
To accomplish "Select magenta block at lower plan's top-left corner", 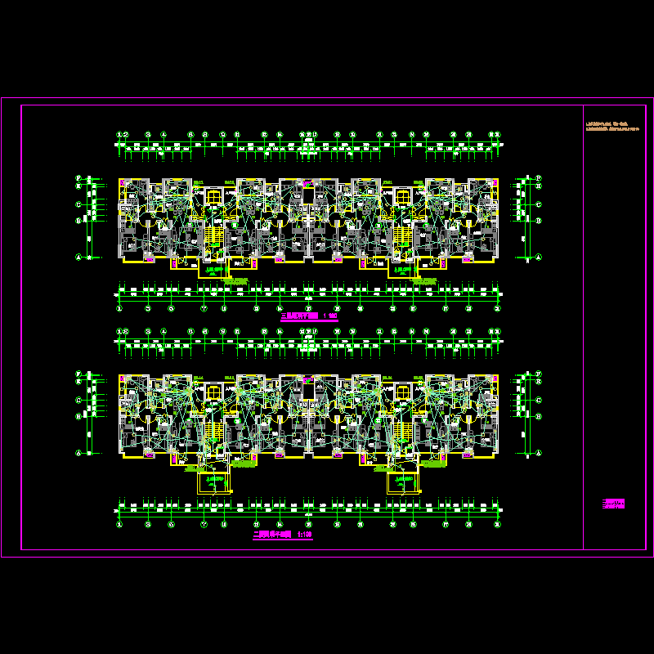I will (123, 378).
